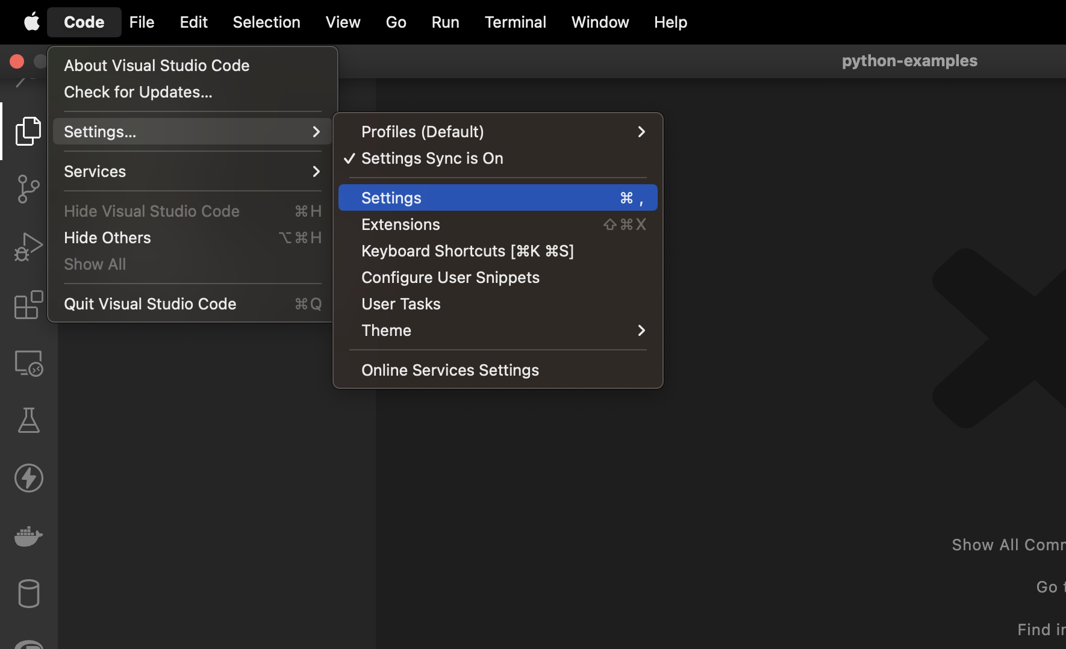The width and height of the screenshot is (1066, 649).
Task: Choose Settings in the submenu
Action: (x=497, y=198)
